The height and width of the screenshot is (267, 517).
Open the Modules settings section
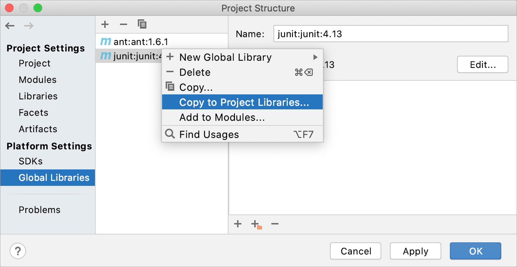click(x=37, y=80)
